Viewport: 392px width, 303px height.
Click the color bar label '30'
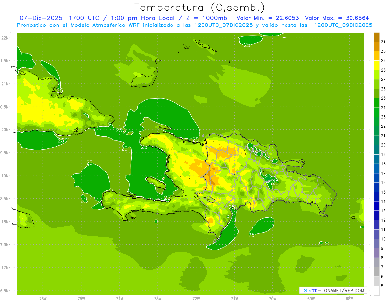click(x=383, y=51)
